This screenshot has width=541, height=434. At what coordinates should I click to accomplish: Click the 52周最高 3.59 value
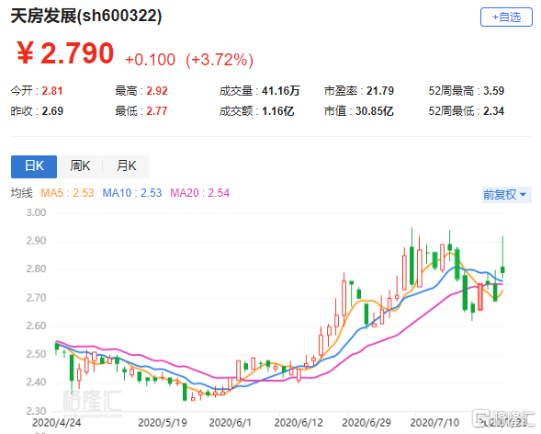466,91
